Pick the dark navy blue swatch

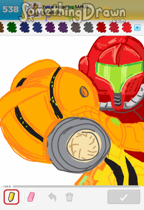click(25, 27)
